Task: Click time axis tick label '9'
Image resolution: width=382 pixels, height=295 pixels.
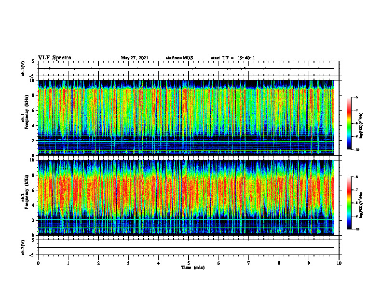Action: tap(309, 263)
